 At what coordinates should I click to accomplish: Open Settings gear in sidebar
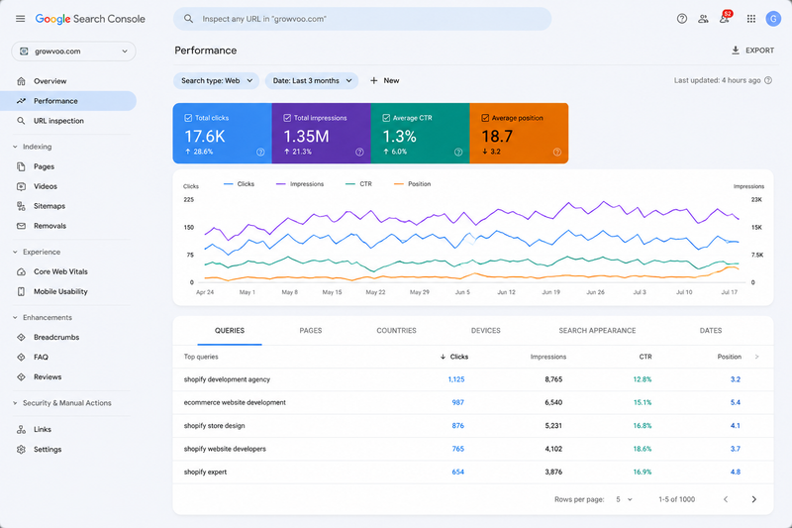[x=21, y=449]
